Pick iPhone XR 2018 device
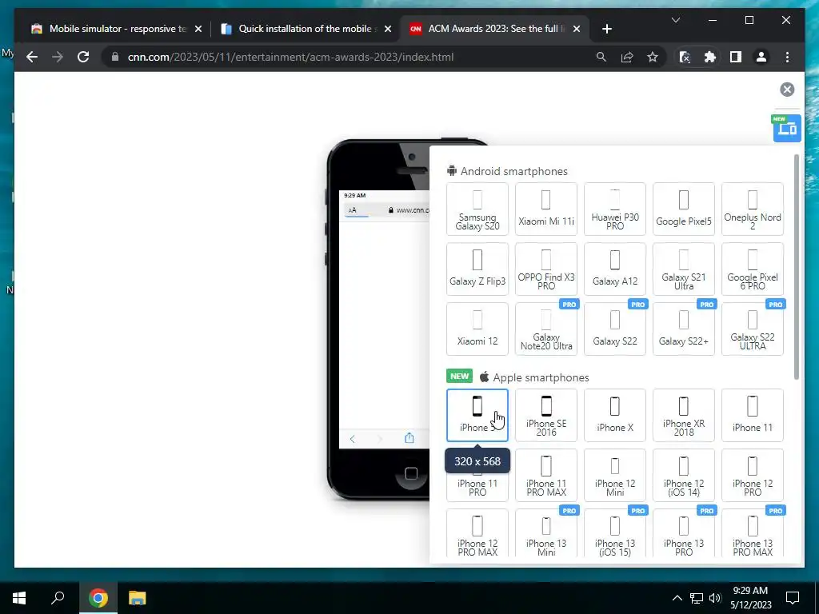Viewport: 819px width, 614px height. (x=684, y=416)
